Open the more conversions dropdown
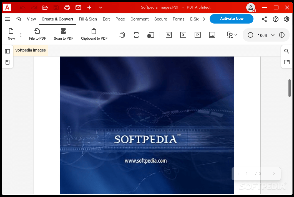This screenshot has width=294, height=197. [232, 35]
